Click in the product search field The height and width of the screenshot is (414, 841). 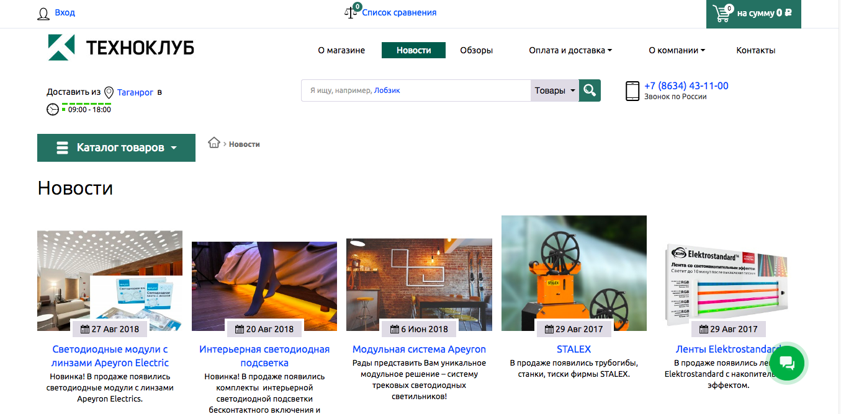[x=416, y=90]
